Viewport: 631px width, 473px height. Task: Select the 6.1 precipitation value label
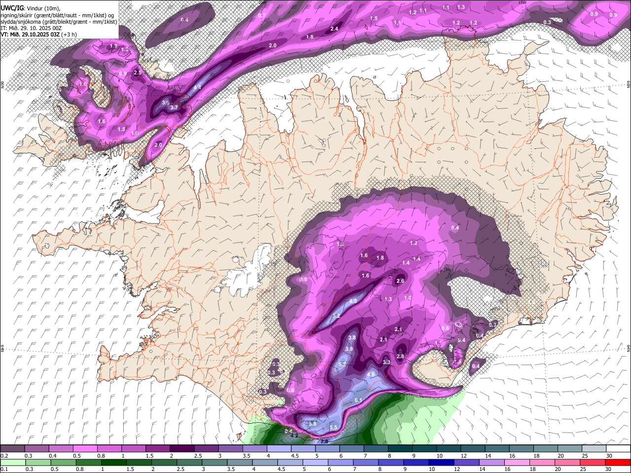358,400
